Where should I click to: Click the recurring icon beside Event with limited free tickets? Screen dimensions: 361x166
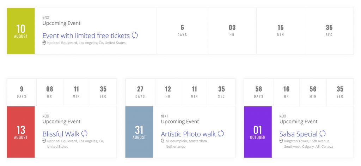point(135,35)
